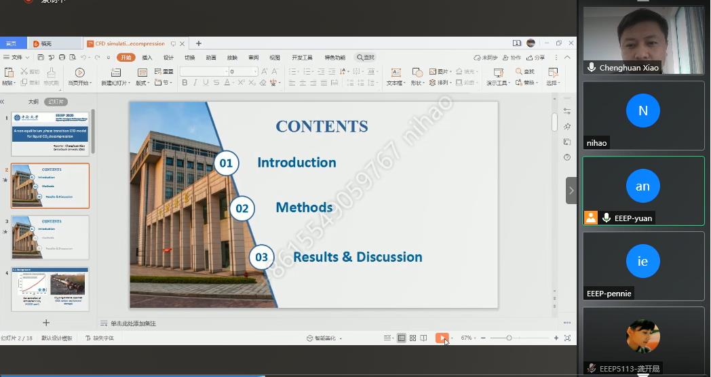Viewport: 711px width, 377px height.
Task: Collapse the ribbon with the chevron
Action: pos(569,58)
